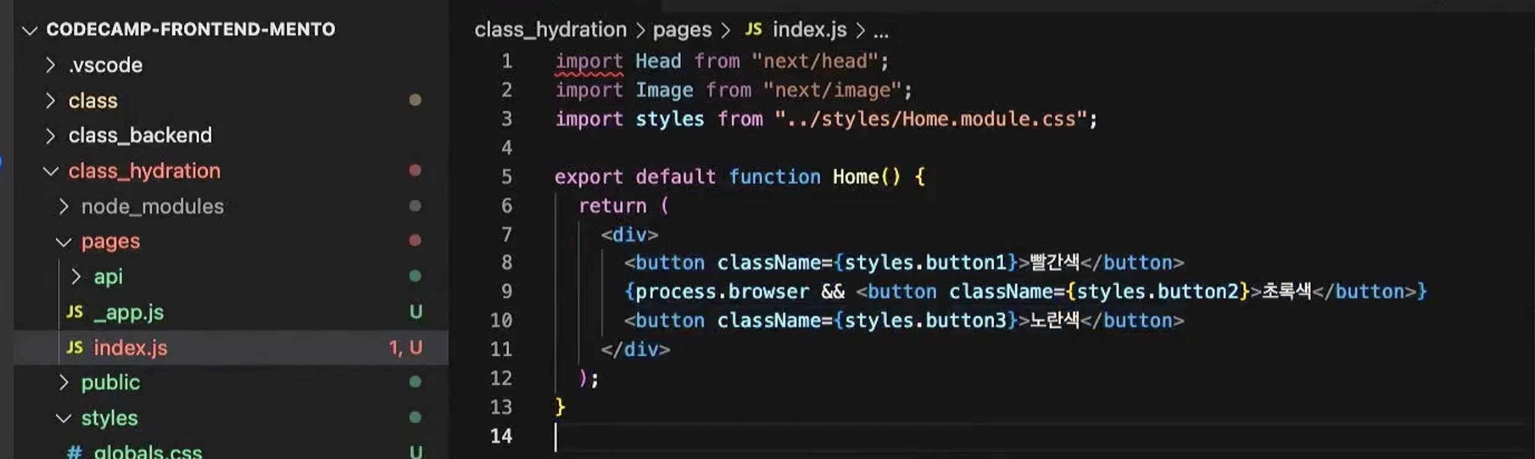Viewport: 1535px width, 459px height.
Task: Select the pages folder name
Action: 110,242
